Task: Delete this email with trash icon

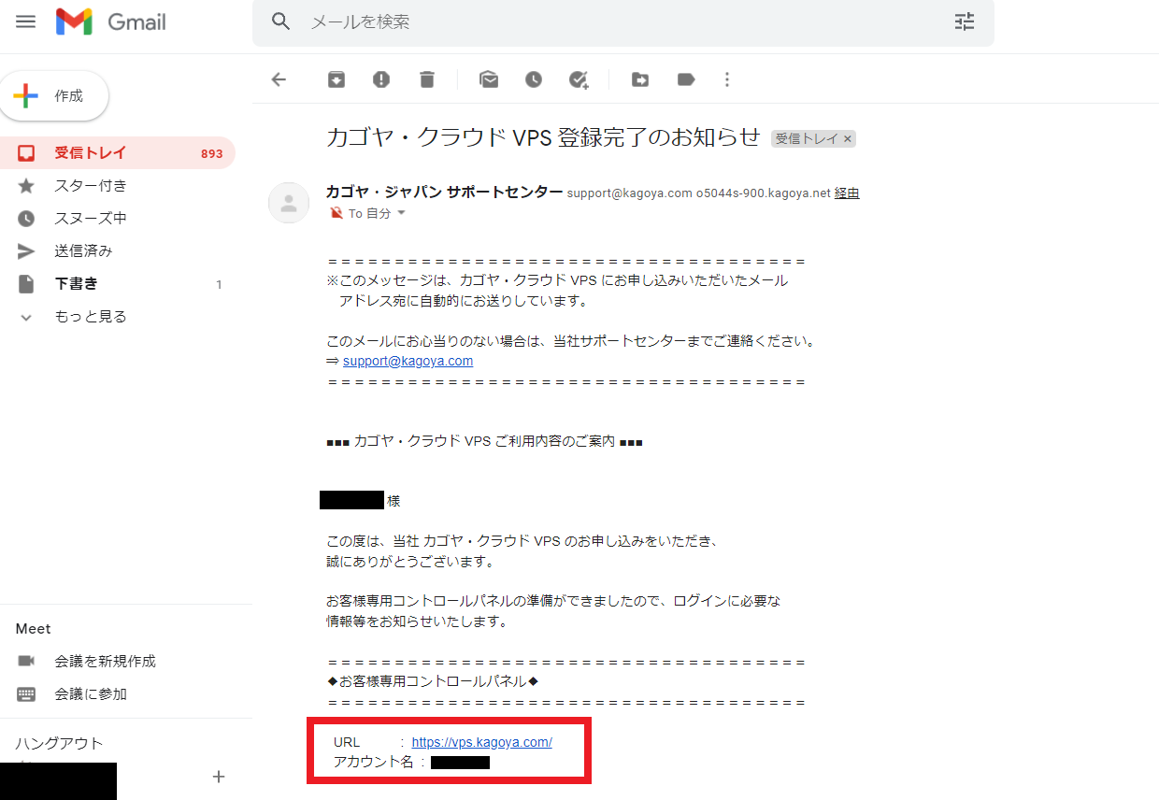Action: pyautogui.click(x=427, y=79)
